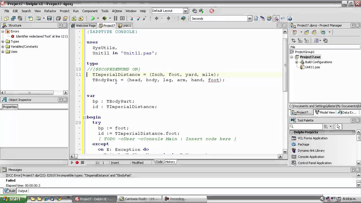Switch to the Unit11 editor tab
This screenshot has height=203, width=361.
[x=125, y=25]
